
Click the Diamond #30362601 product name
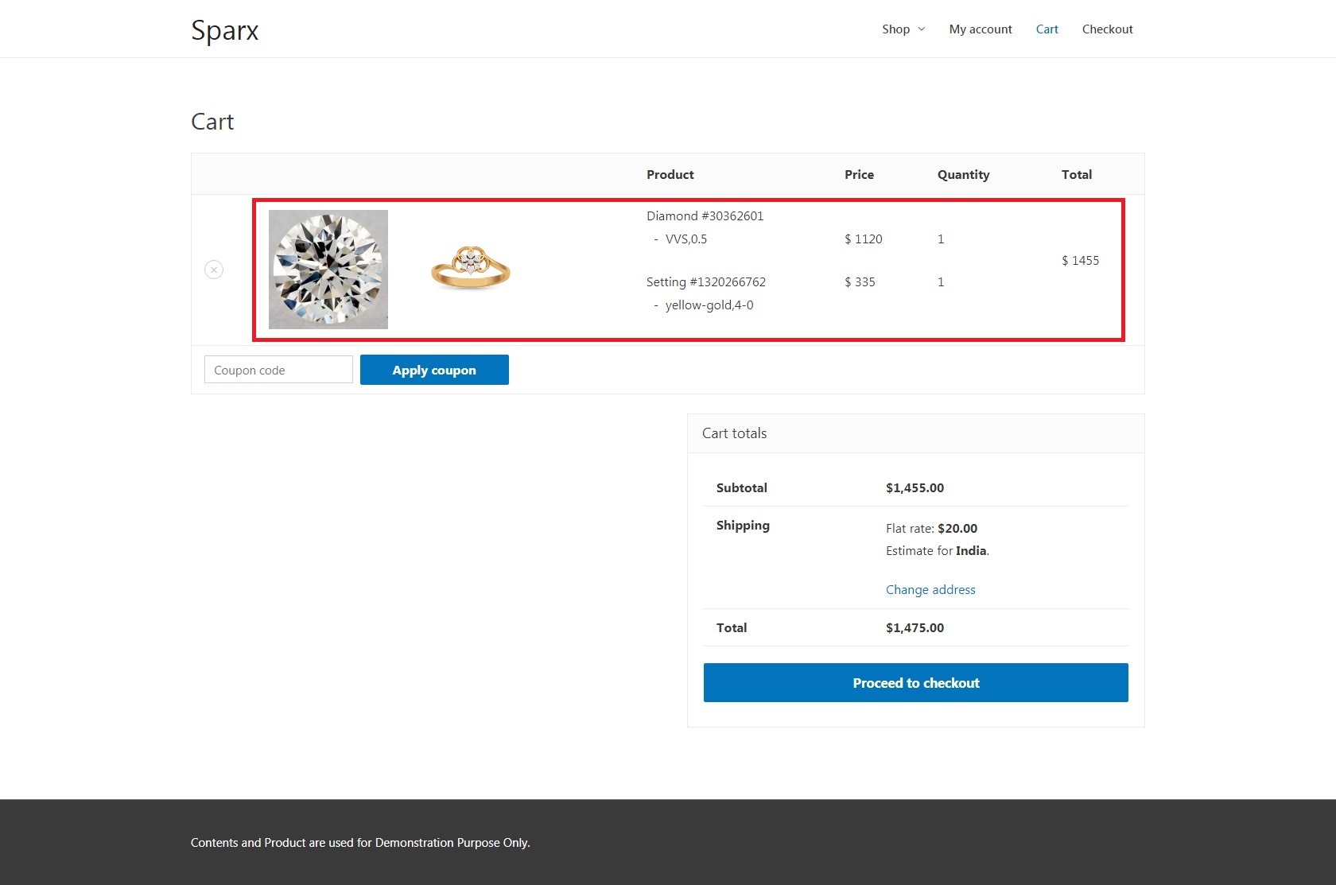(x=705, y=216)
